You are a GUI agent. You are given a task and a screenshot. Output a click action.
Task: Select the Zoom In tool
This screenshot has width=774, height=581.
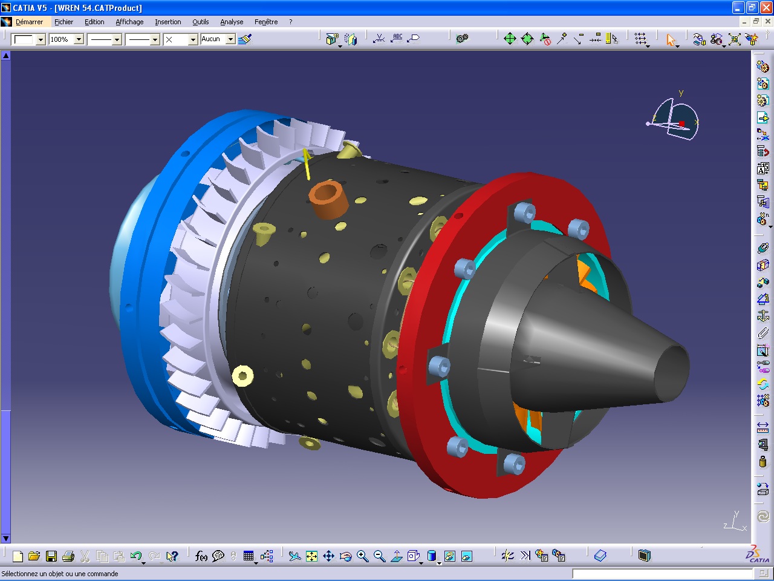[362, 555]
